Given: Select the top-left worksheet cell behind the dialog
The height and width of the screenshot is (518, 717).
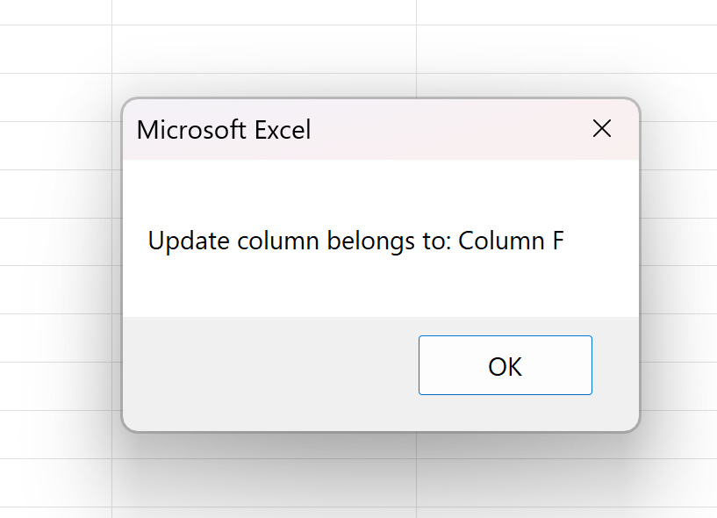Looking at the screenshot, I should click(x=54, y=11).
